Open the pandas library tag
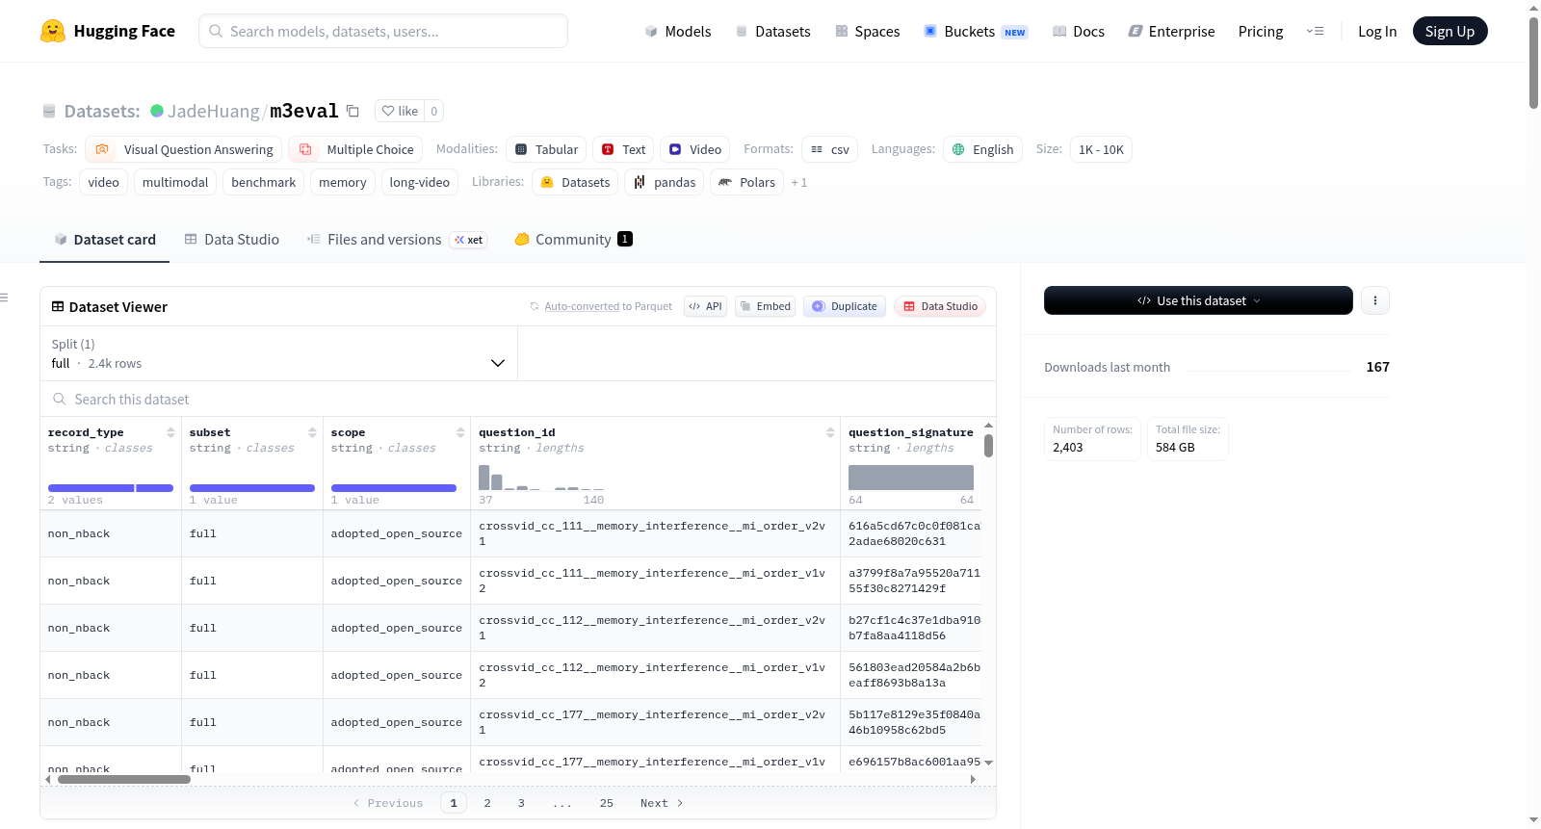The height and width of the screenshot is (829, 1541). point(665,182)
